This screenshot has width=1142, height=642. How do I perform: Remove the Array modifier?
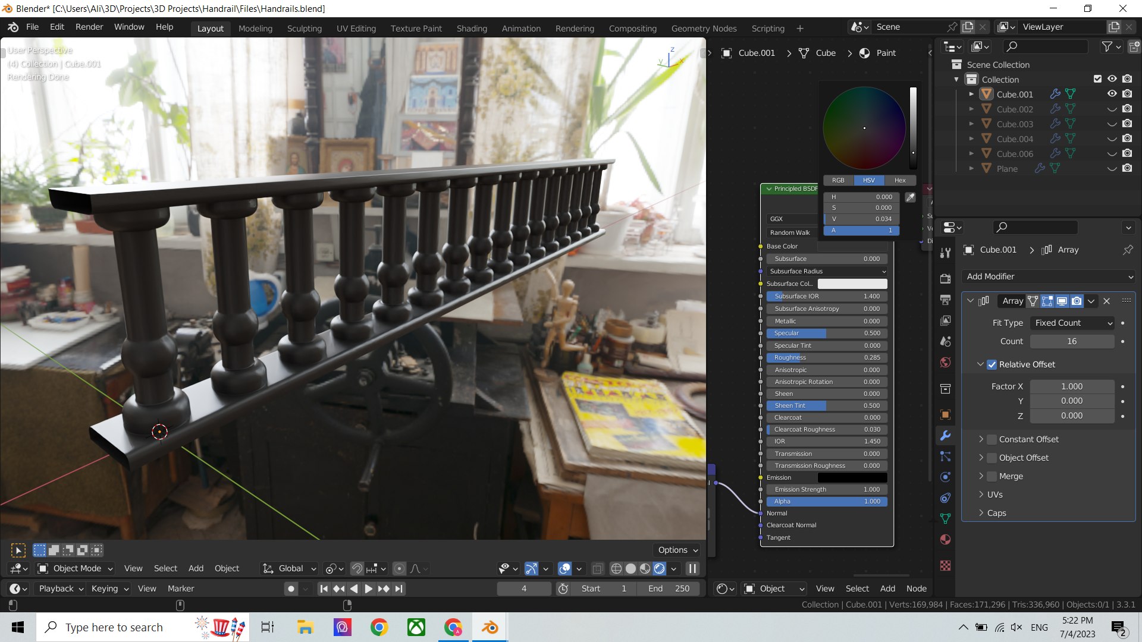(1107, 301)
